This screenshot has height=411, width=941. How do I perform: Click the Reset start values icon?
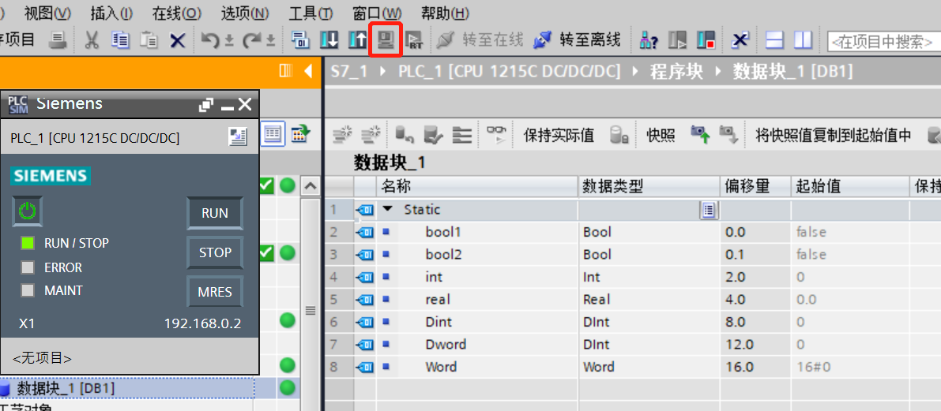405,136
